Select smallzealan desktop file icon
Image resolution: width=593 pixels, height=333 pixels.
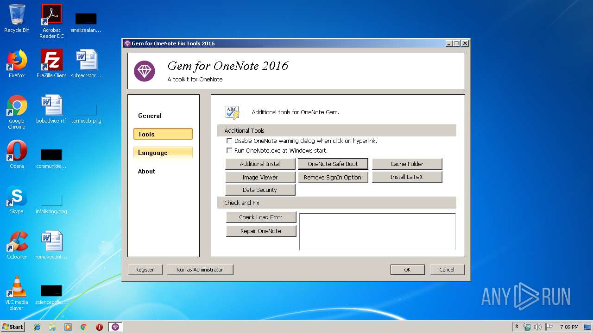86,23
